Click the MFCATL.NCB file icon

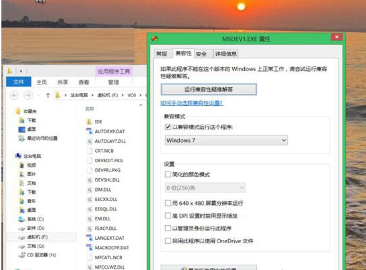pos(90,257)
